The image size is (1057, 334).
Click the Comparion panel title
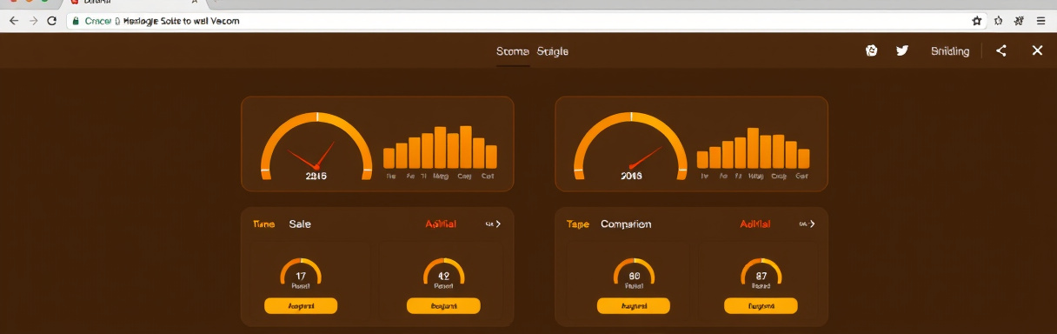626,224
